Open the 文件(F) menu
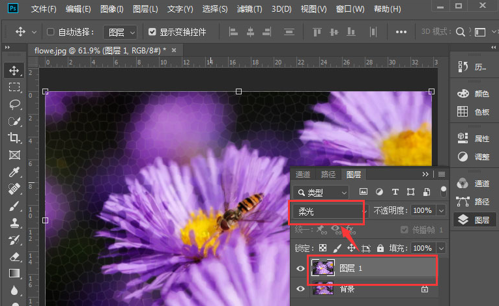 (x=44, y=9)
